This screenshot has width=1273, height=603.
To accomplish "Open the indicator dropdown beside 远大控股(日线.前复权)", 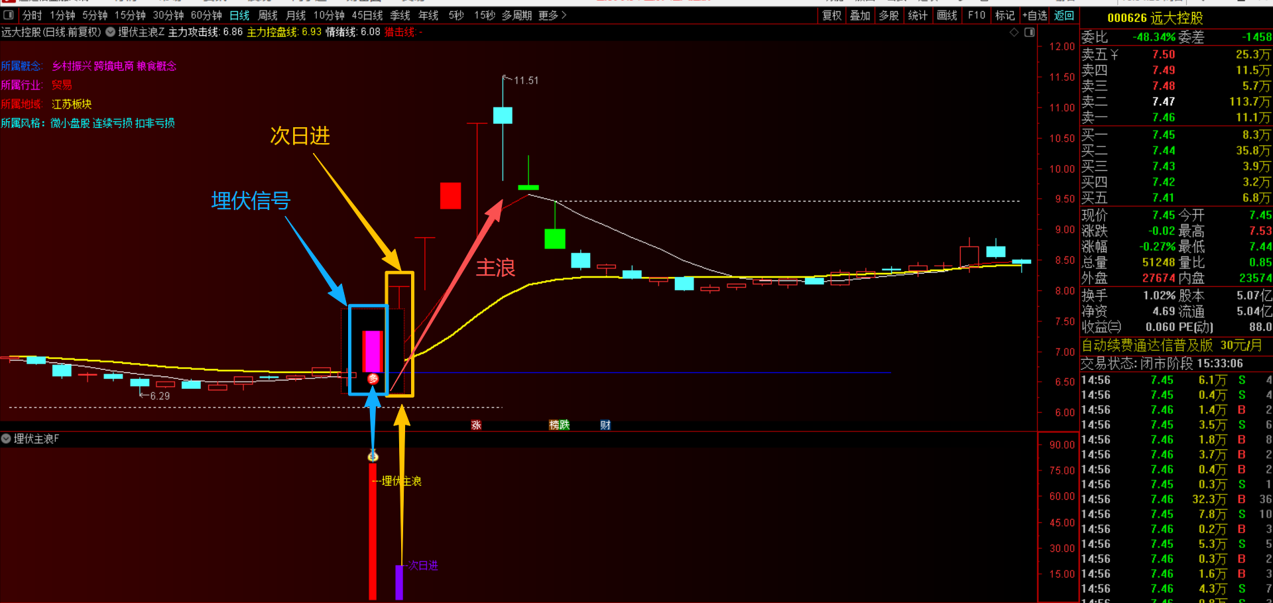I will click(x=111, y=32).
